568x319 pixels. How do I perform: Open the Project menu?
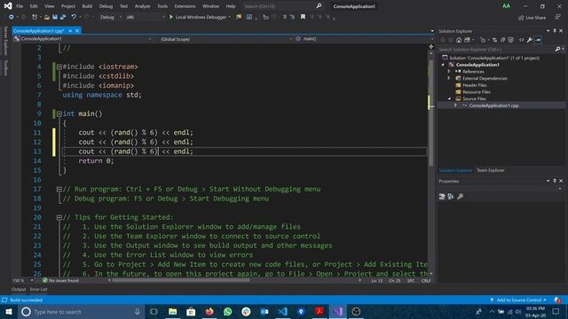pos(68,6)
